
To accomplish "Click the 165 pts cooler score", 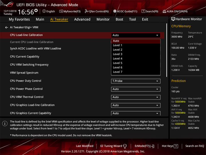I will [175, 92].
